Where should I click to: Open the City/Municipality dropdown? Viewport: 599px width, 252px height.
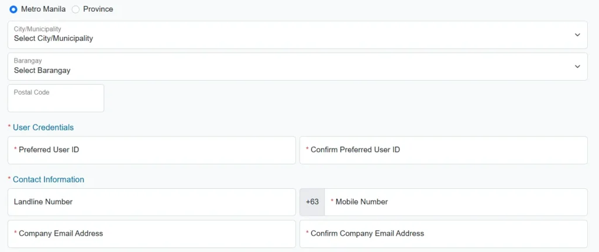(298, 34)
